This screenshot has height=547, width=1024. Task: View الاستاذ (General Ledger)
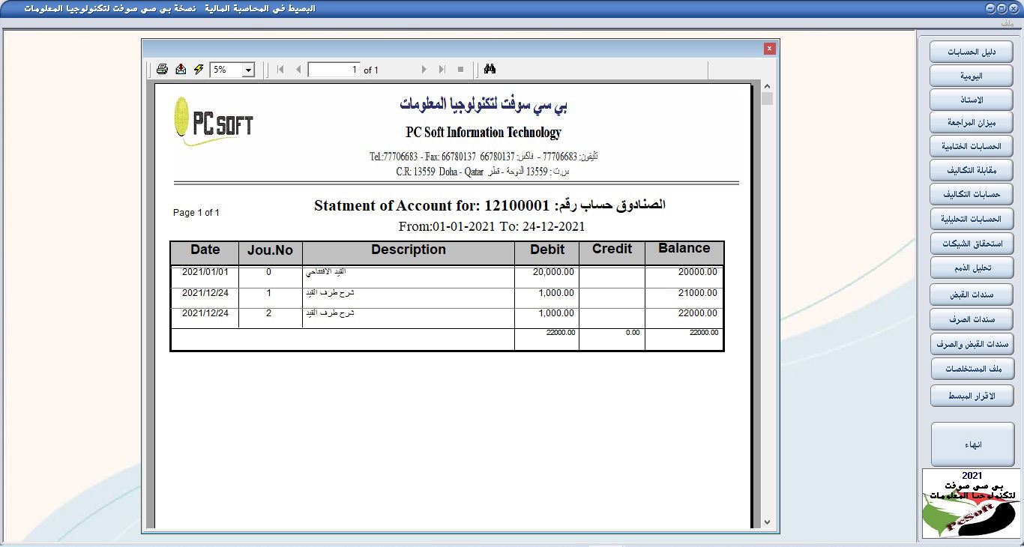[971, 99]
